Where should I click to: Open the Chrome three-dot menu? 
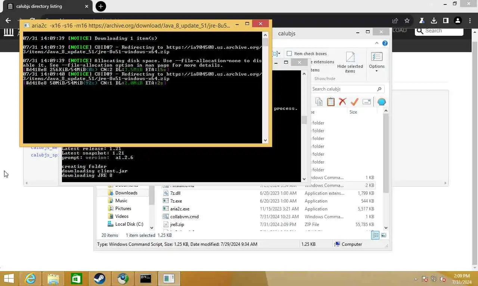(469, 20)
